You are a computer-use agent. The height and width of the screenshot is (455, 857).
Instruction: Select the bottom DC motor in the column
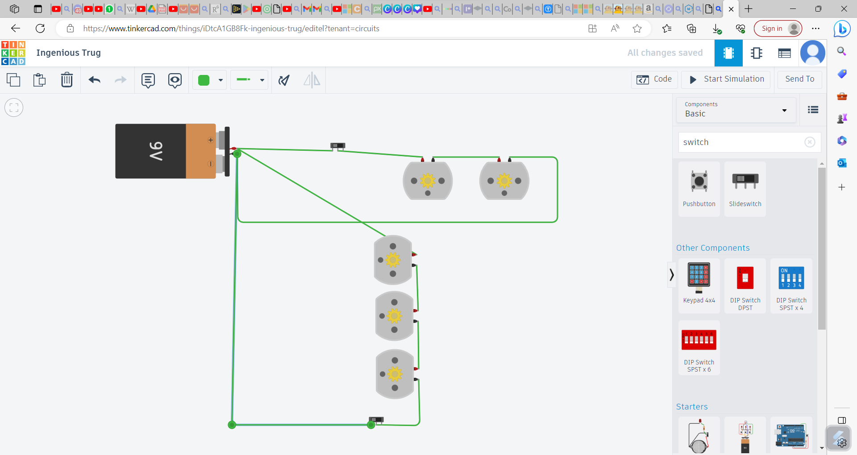point(395,374)
